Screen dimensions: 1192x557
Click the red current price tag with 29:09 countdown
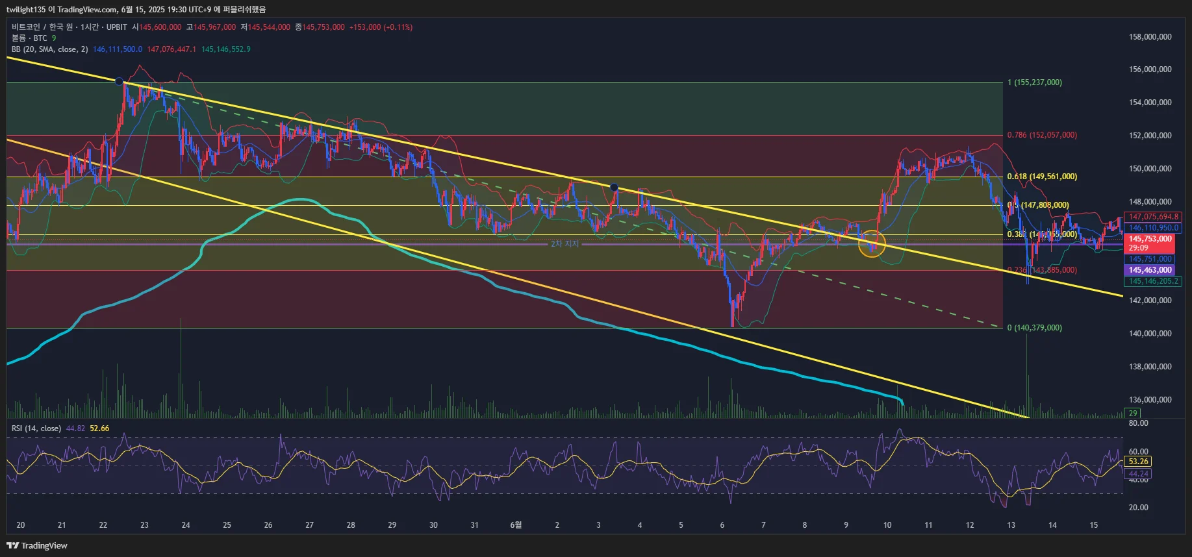[1149, 243]
